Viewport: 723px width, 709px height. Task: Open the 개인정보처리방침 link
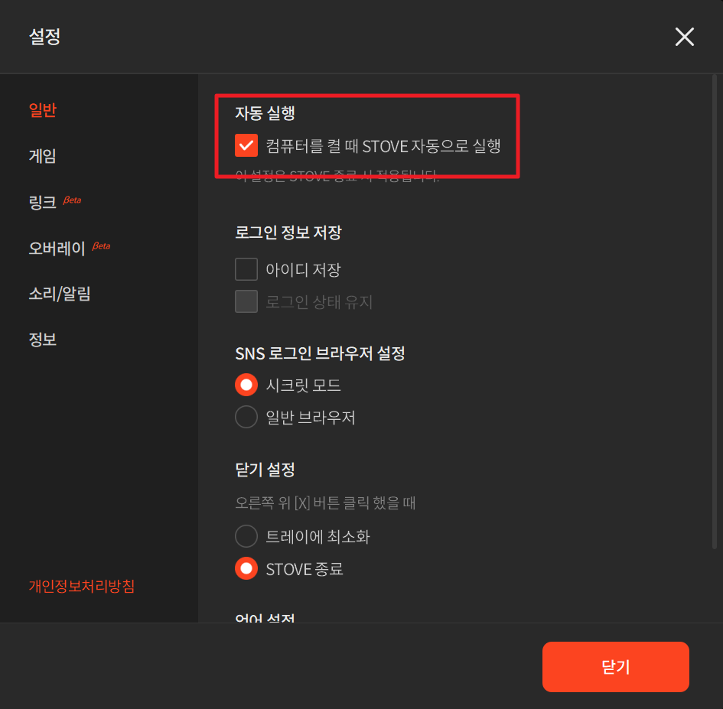(82, 586)
